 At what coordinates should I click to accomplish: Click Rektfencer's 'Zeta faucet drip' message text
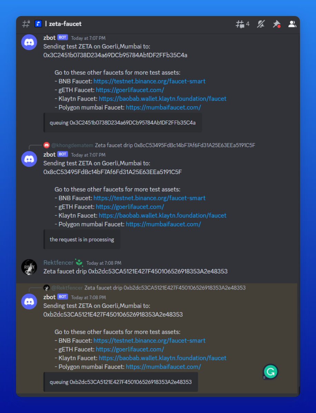pos(135,271)
